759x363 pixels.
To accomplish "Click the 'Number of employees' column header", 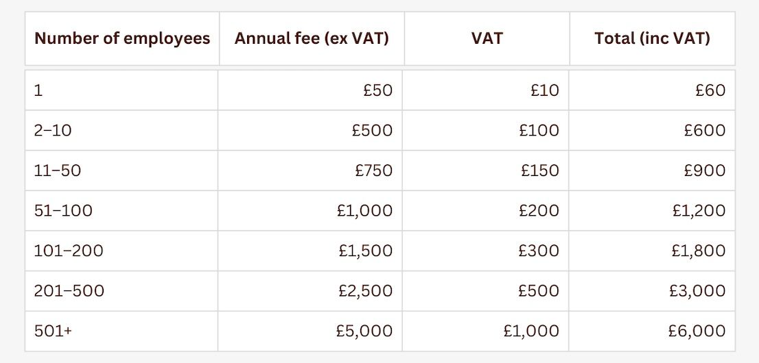I will 122,38.
